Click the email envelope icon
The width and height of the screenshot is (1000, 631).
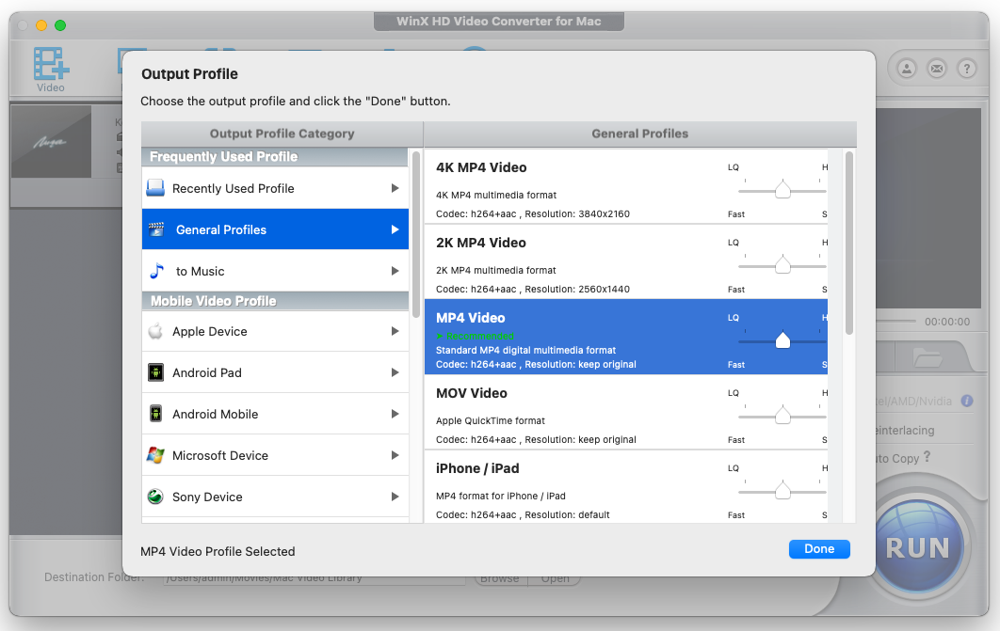[x=936, y=68]
